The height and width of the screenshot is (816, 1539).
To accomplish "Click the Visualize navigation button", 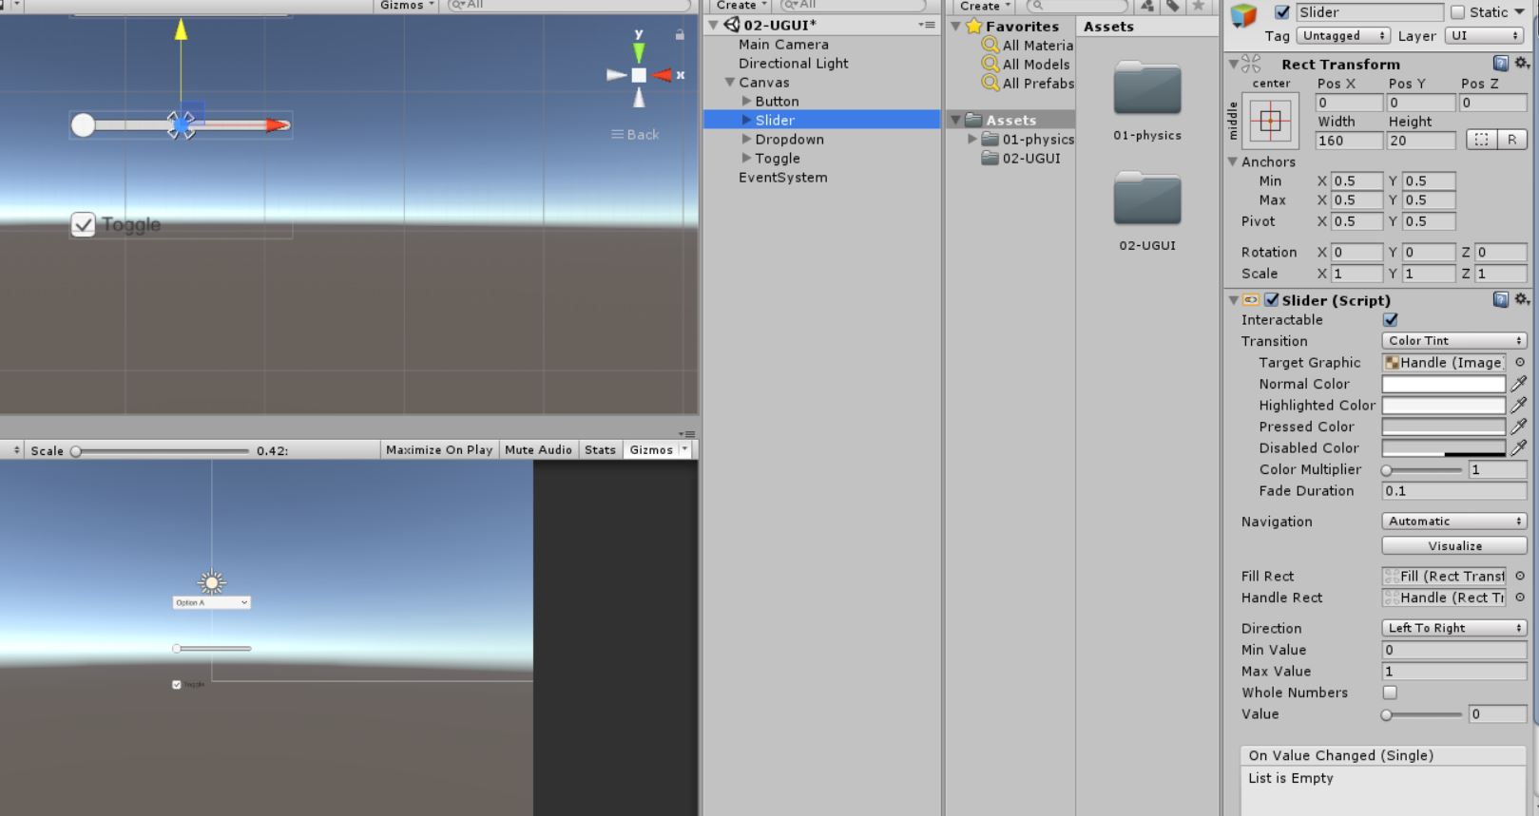I will (x=1454, y=546).
